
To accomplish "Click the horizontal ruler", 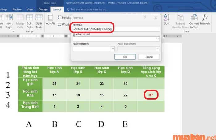I will click(91, 36).
